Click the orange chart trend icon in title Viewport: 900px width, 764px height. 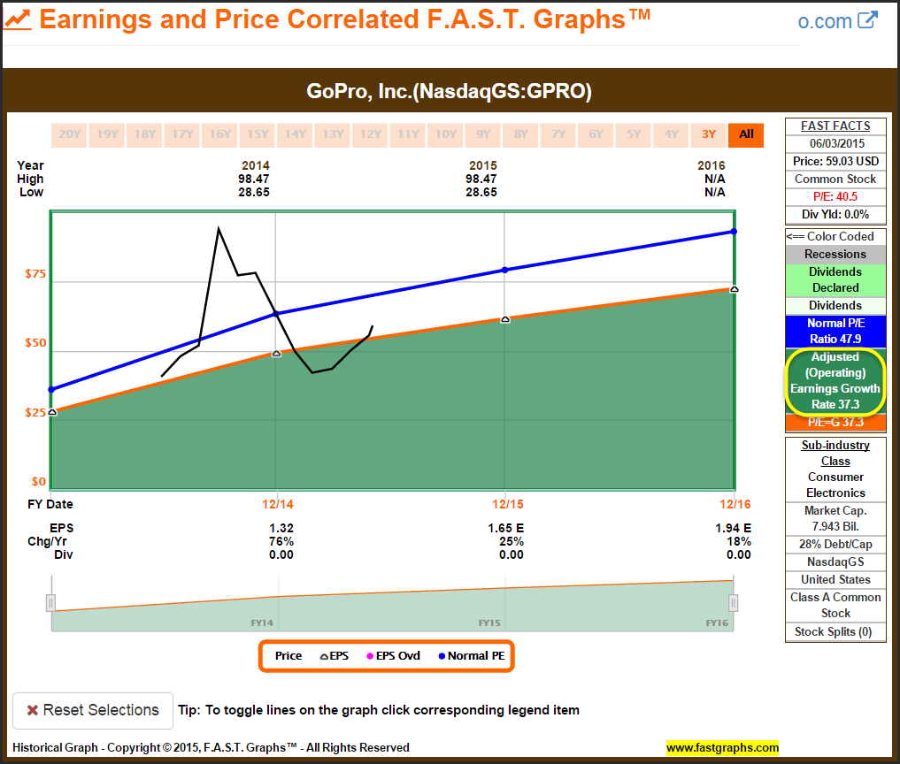pyautogui.click(x=19, y=19)
